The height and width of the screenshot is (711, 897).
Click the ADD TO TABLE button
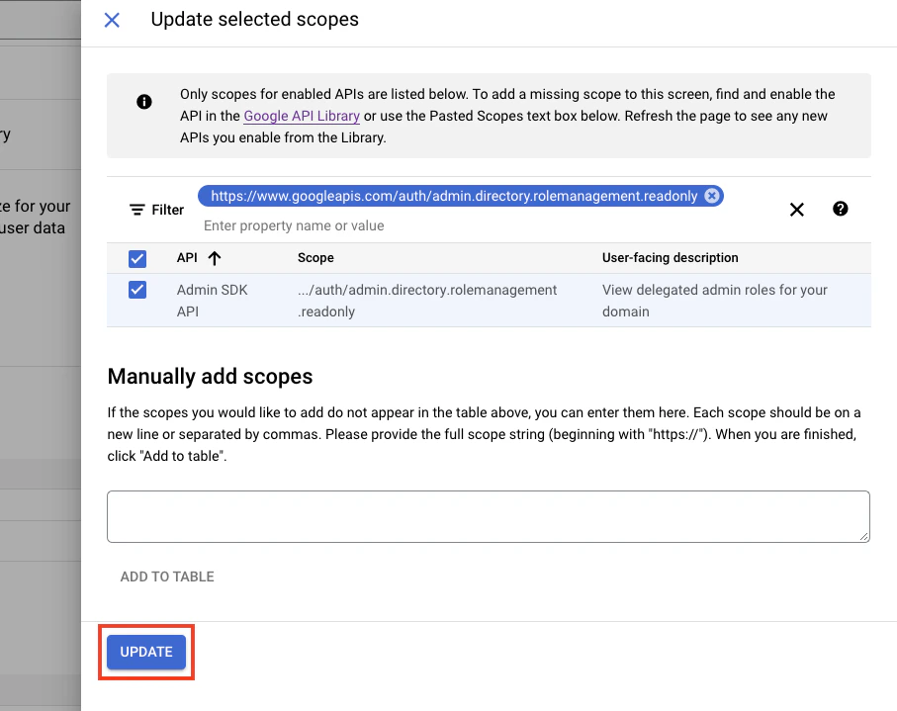(166, 577)
